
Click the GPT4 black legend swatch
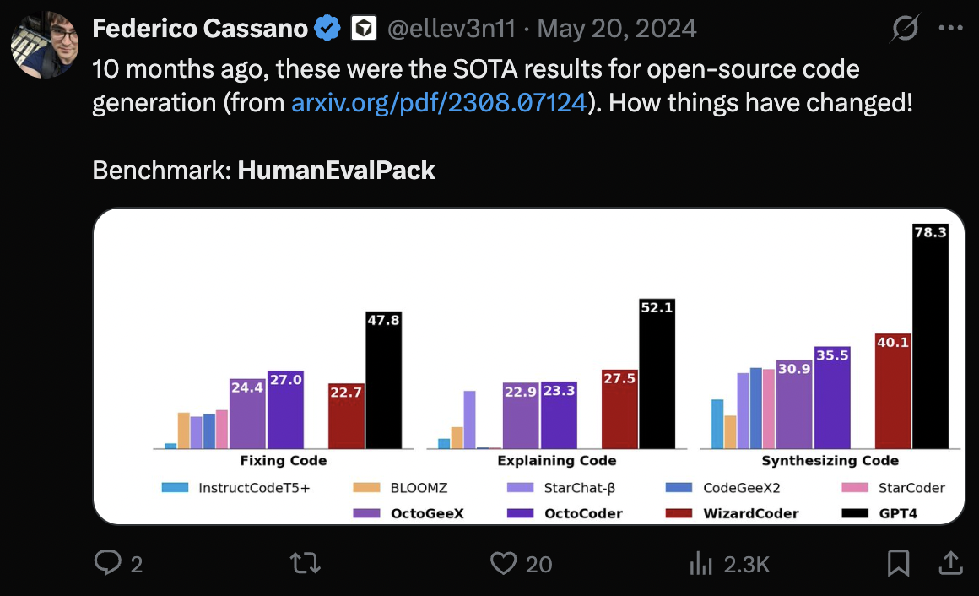(855, 512)
